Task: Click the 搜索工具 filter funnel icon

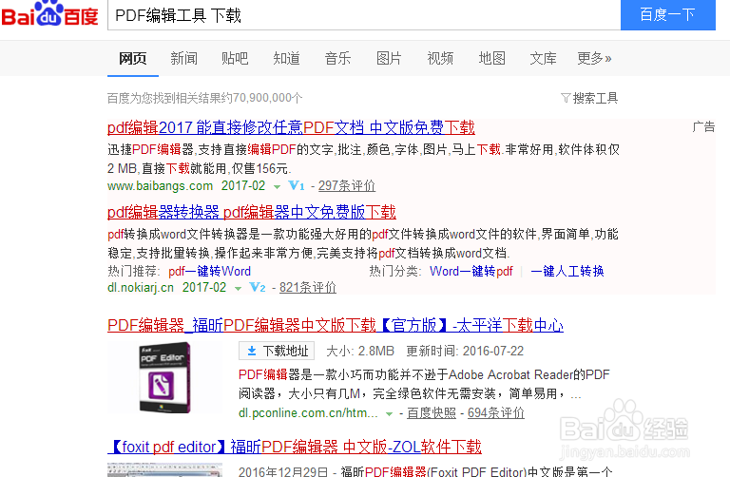Action: 566,98
